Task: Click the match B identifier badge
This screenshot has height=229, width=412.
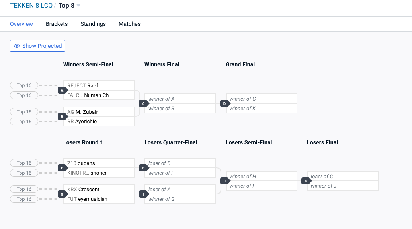Action: tap(62, 117)
